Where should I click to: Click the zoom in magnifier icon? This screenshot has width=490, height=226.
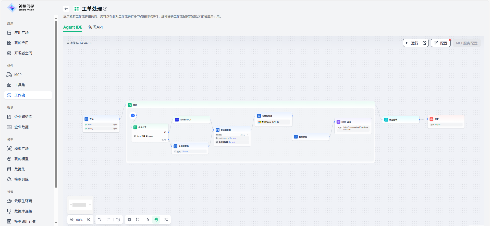pyautogui.click(x=89, y=220)
